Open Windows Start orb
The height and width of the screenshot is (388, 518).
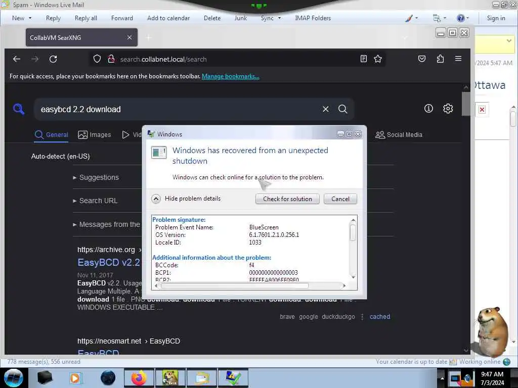click(14, 378)
